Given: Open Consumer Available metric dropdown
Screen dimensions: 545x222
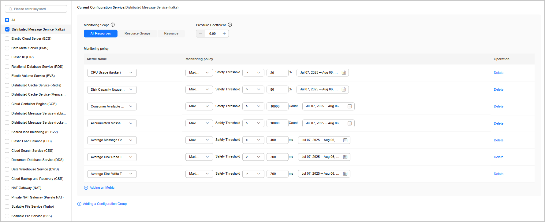Looking at the screenshot, I should pyautogui.click(x=112, y=106).
